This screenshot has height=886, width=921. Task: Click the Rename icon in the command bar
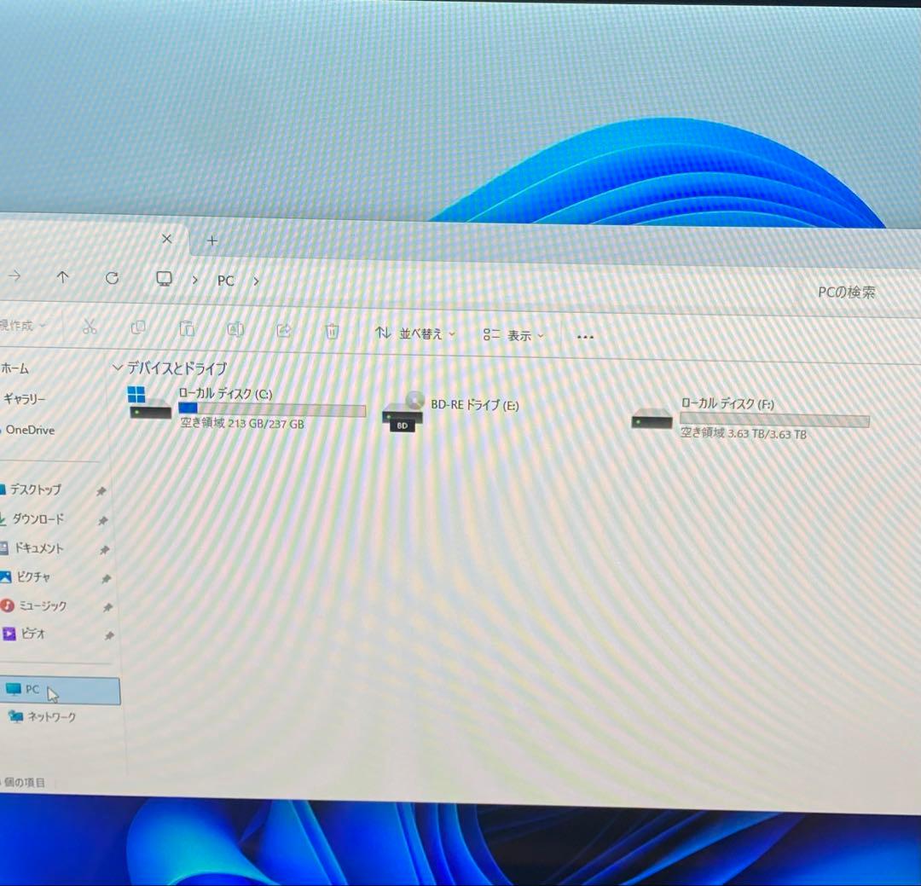[235, 328]
